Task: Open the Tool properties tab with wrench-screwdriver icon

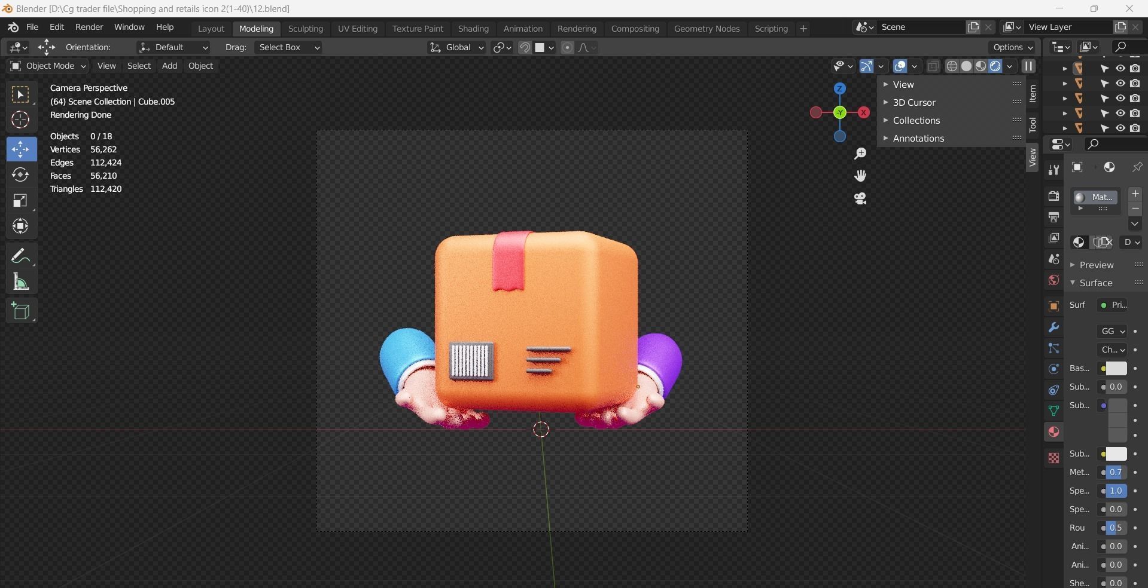Action: 1053,170
